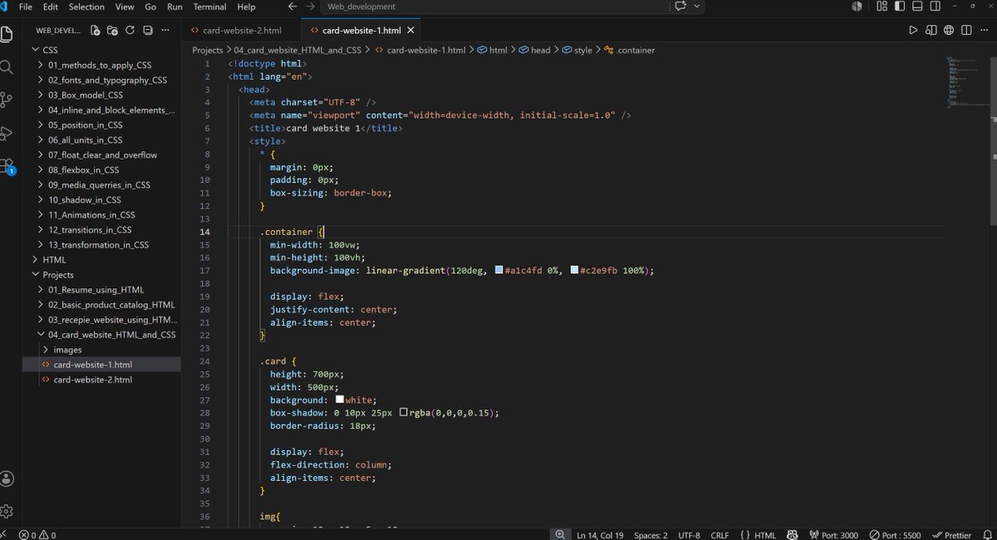Open in browser globe icon
Image resolution: width=997 pixels, height=540 pixels.
pyautogui.click(x=949, y=31)
